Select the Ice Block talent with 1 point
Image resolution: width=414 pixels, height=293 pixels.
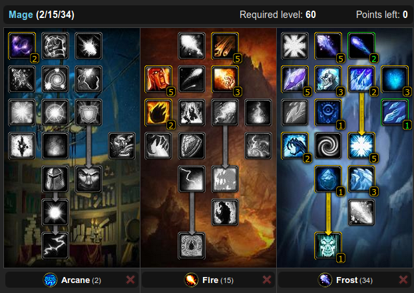pyautogui.click(x=328, y=179)
